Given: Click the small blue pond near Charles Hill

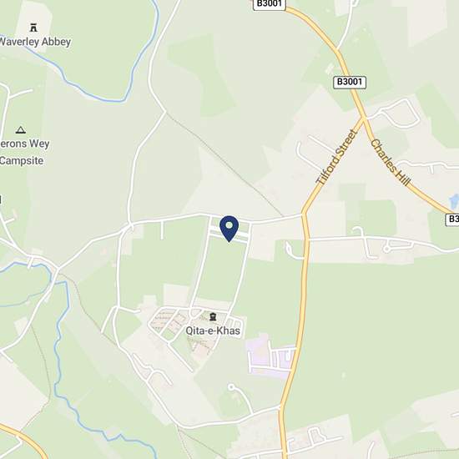Looking at the screenshot, I should pos(454,201).
